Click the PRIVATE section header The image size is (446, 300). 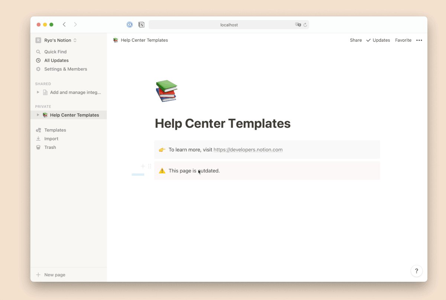click(x=43, y=106)
